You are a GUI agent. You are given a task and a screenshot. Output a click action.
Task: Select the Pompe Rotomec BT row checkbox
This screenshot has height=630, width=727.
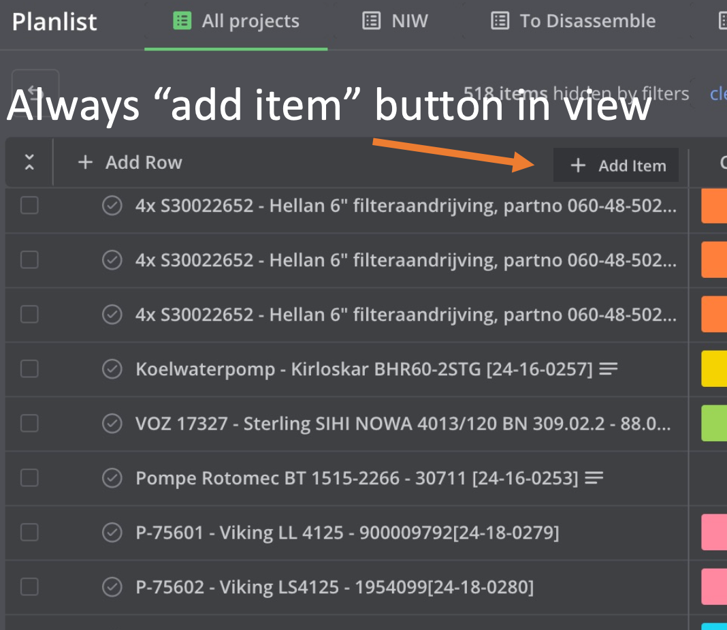(x=29, y=477)
